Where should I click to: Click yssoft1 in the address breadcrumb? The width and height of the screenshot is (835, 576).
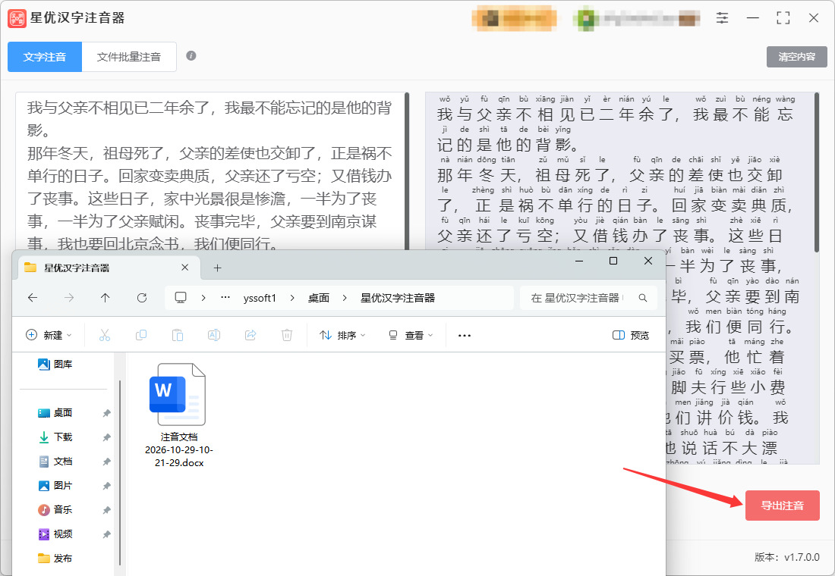click(x=260, y=298)
